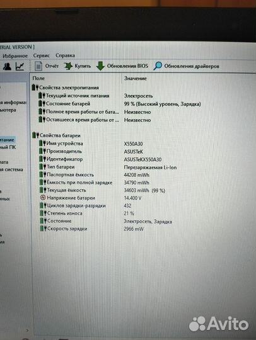
Task: Click the voltage icon beside Напряжение батареи
Action: click(x=43, y=198)
